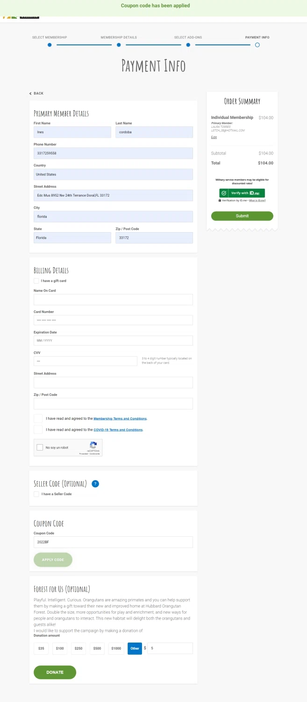Click the billing Zip / Post Code field
This screenshot has width=307, height=702.
[113, 403]
